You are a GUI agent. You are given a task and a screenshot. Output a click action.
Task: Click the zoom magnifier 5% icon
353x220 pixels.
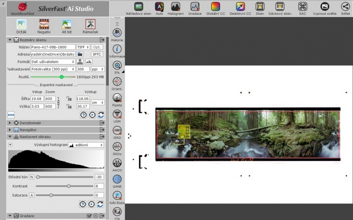117,66
